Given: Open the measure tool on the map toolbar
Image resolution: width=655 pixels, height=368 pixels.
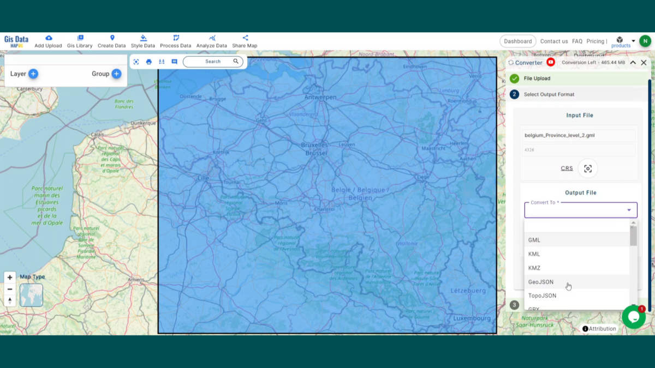Looking at the screenshot, I should coord(161,62).
